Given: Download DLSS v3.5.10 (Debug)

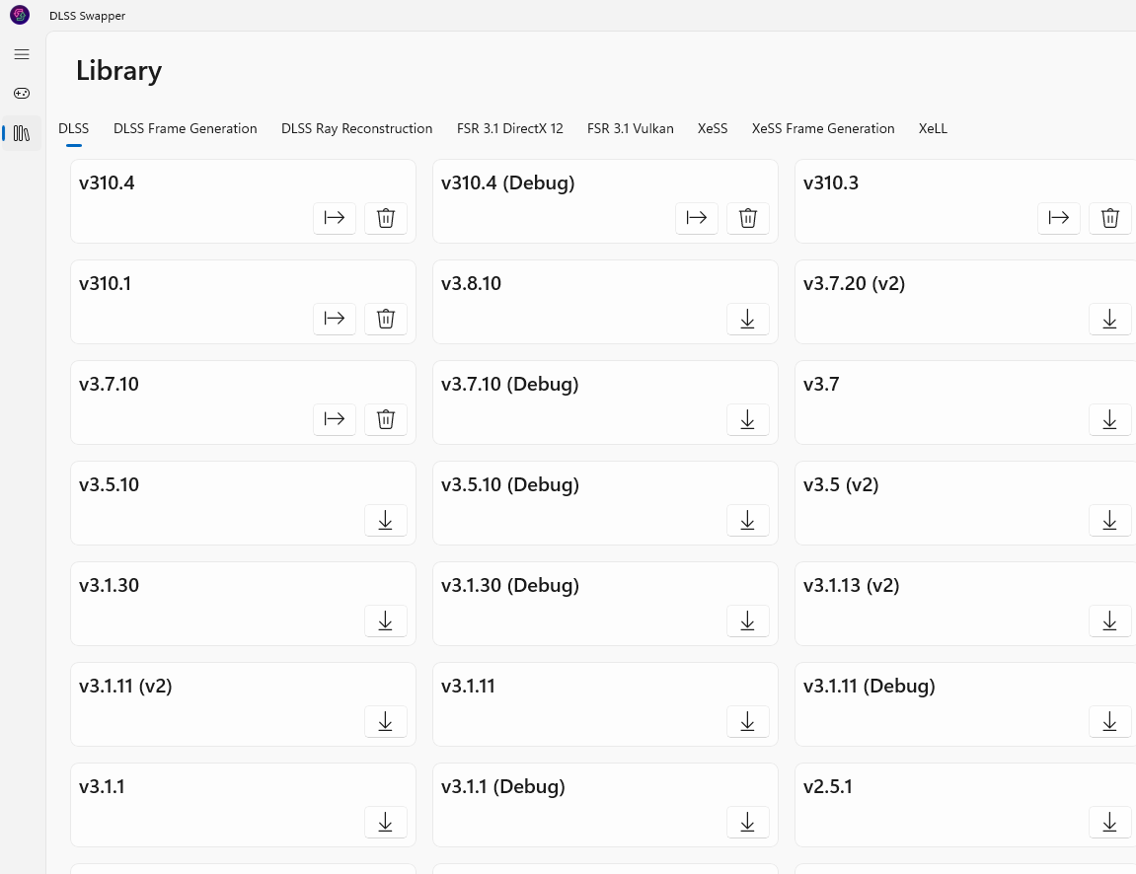Looking at the screenshot, I should coord(748,520).
